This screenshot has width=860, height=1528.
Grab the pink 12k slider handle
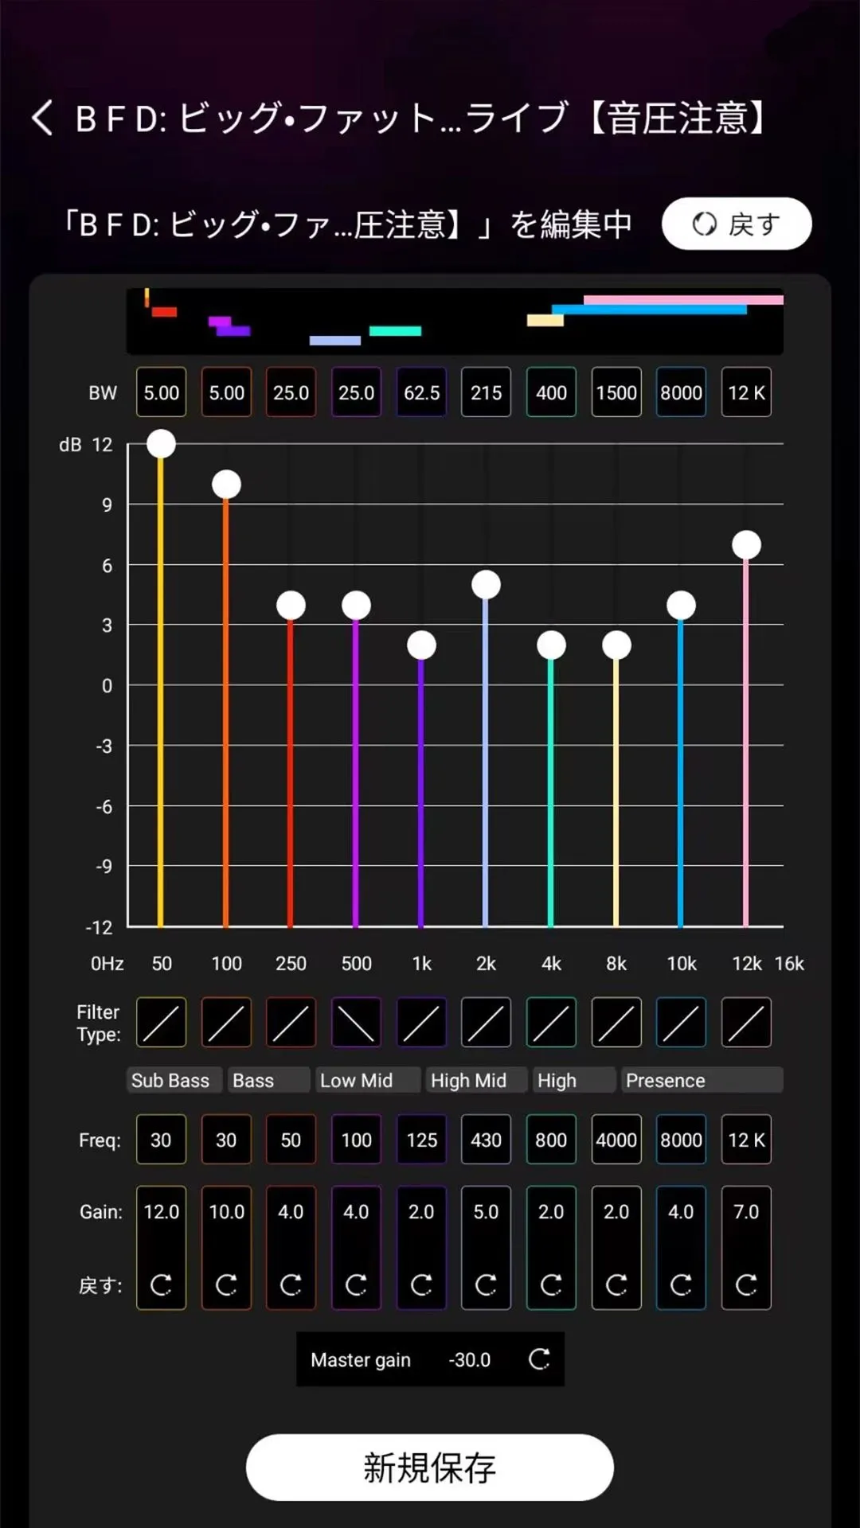(x=746, y=545)
